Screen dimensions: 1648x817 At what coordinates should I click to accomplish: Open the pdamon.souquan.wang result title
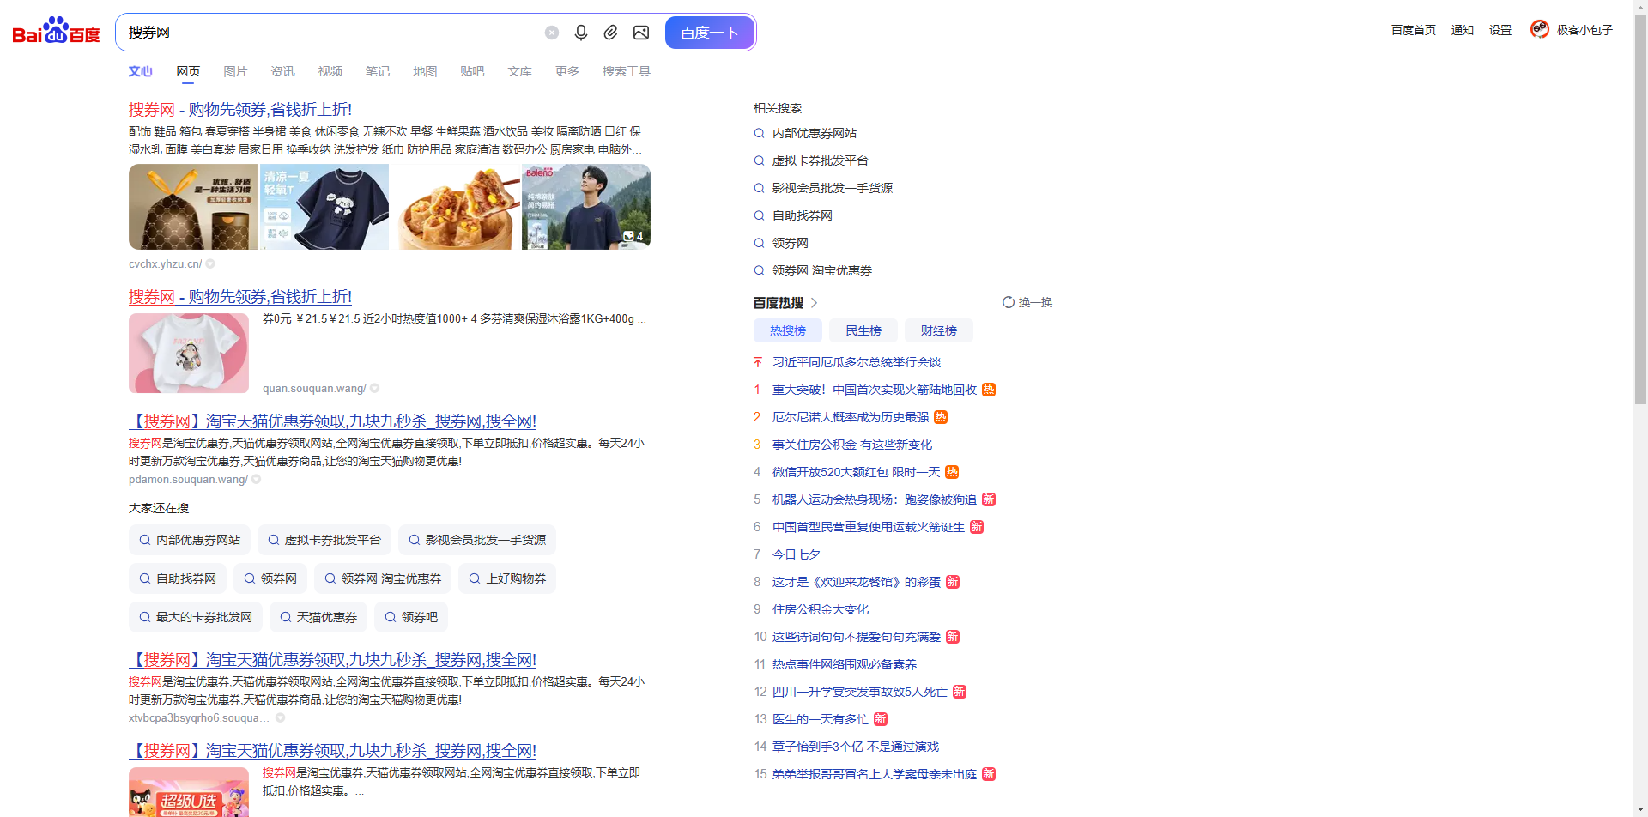click(332, 421)
